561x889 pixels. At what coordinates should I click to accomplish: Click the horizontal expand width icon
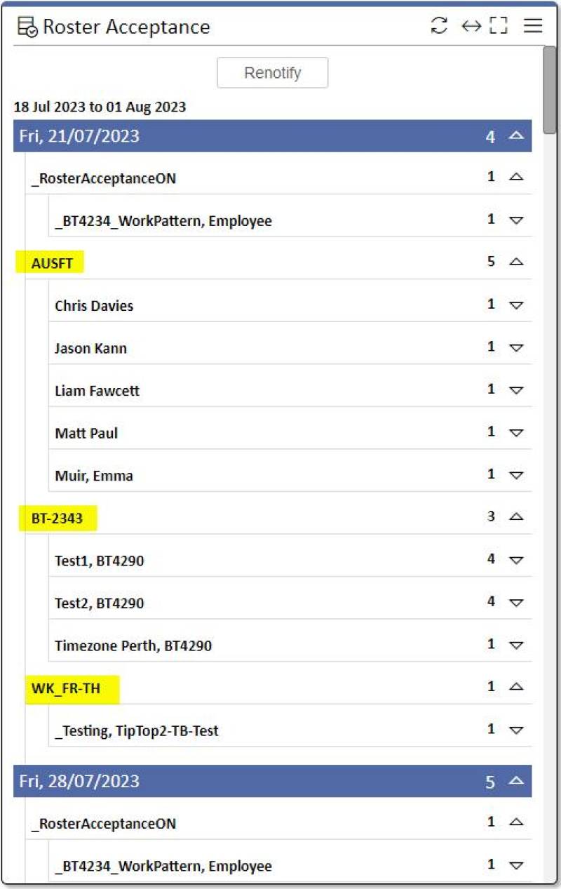click(x=471, y=26)
